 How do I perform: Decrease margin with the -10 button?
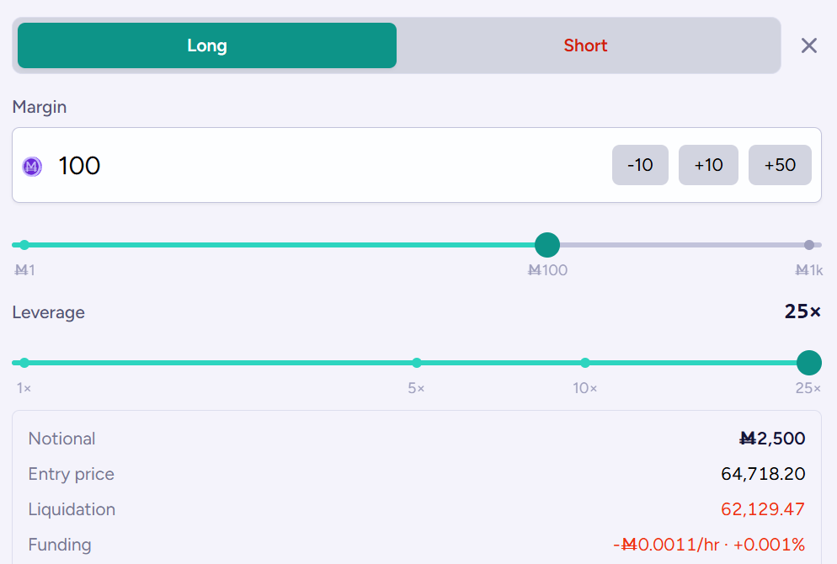tap(640, 165)
